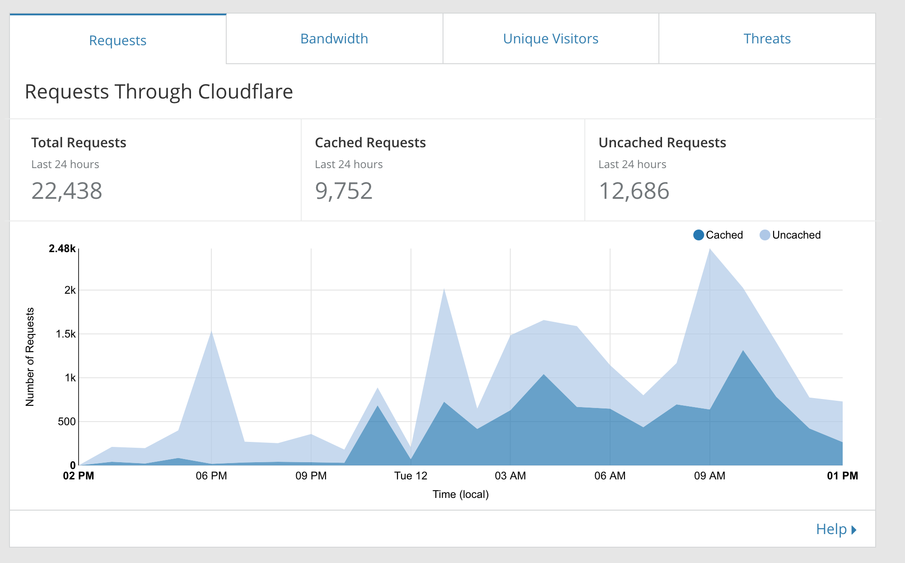Click the 2k y-axis label
905x563 pixels.
[70, 290]
